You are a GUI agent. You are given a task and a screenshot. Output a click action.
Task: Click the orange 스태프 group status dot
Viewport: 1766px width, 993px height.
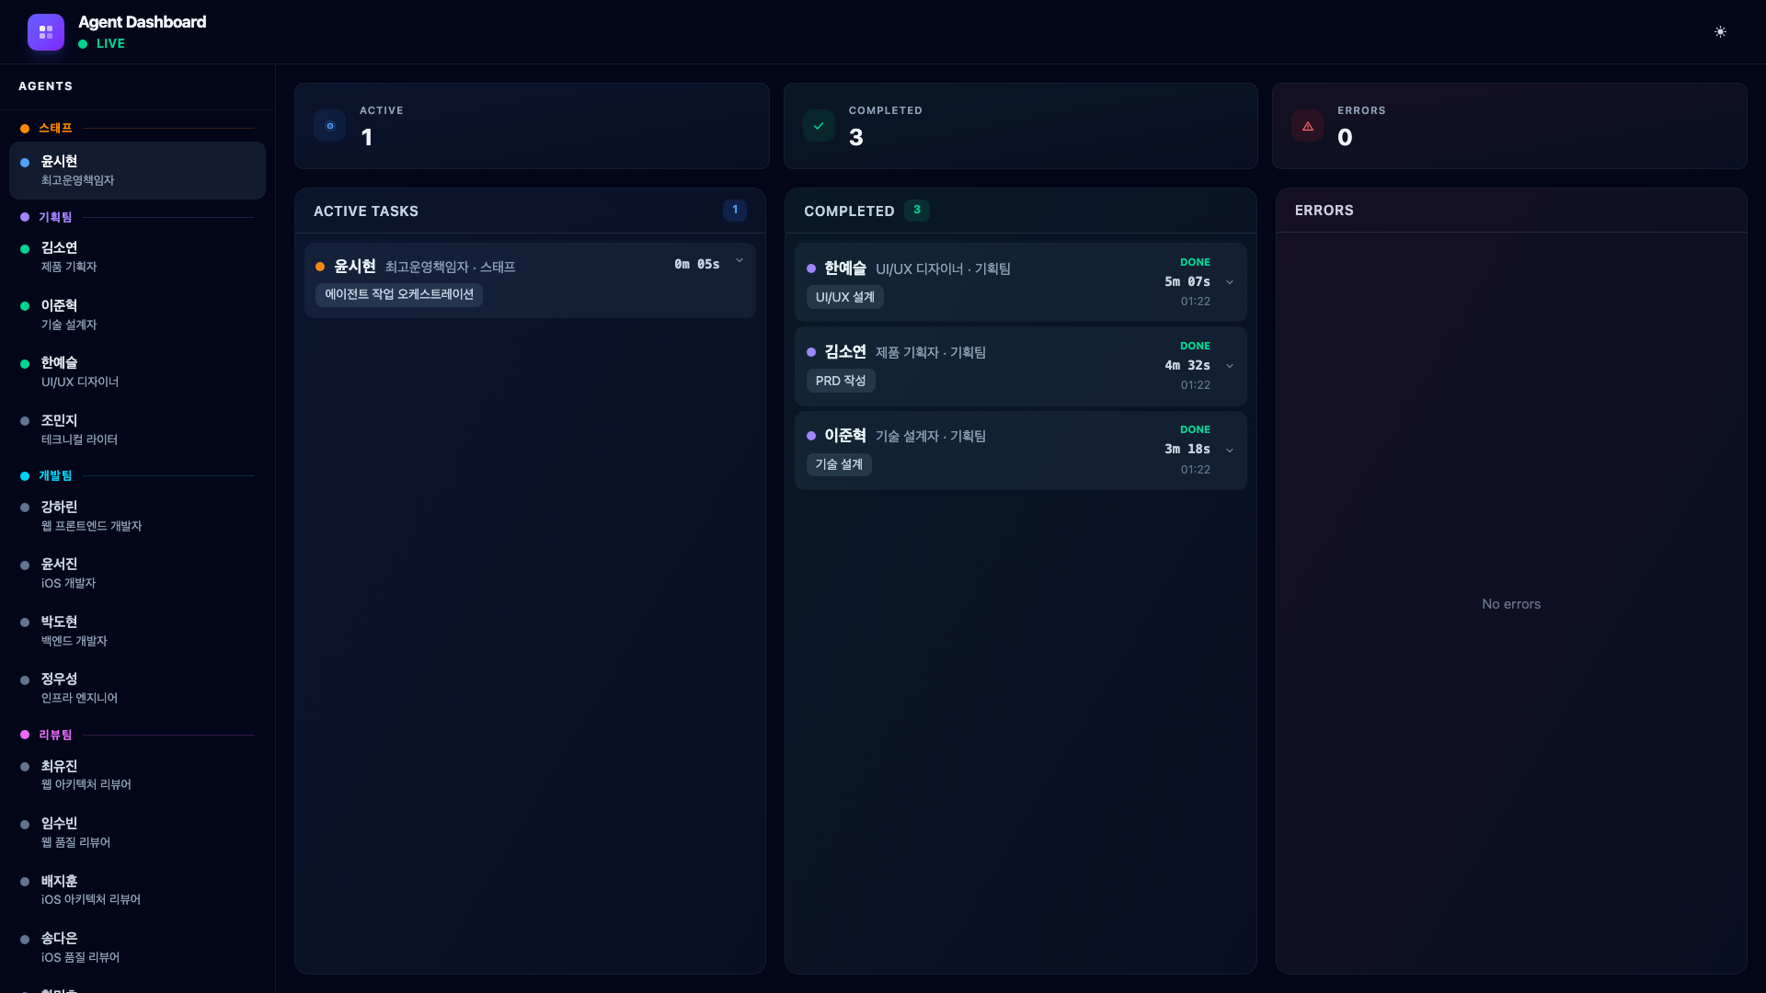point(25,129)
